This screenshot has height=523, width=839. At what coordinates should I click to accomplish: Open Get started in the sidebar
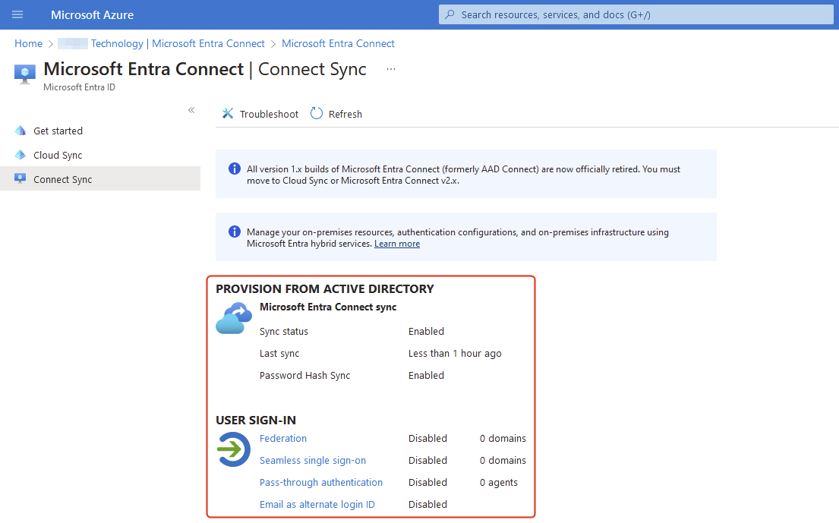pyautogui.click(x=58, y=131)
